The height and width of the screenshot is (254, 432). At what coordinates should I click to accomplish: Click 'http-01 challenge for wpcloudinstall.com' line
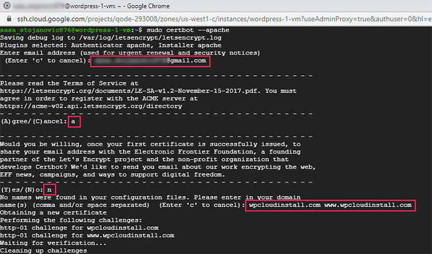click(80, 228)
